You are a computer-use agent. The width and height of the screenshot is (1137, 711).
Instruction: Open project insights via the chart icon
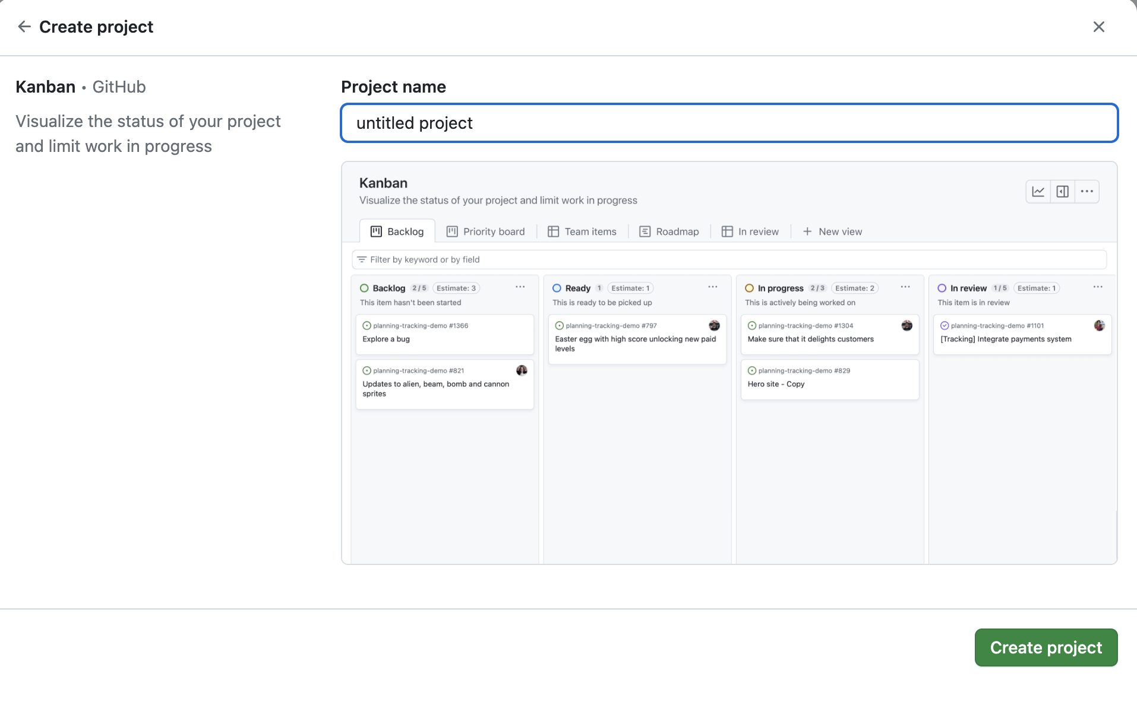coord(1038,191)
